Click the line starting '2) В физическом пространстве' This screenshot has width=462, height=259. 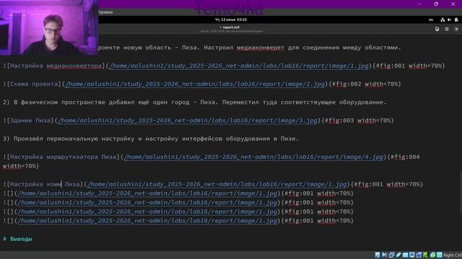pos(194,102)
